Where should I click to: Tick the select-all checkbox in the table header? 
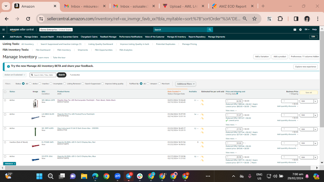click(x=5, y=92)
